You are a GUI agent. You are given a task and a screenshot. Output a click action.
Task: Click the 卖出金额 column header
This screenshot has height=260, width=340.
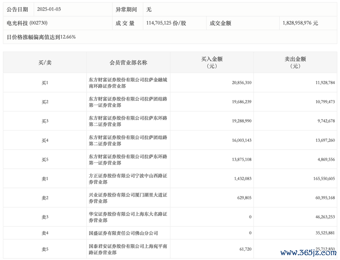click(x=295, y=62)
